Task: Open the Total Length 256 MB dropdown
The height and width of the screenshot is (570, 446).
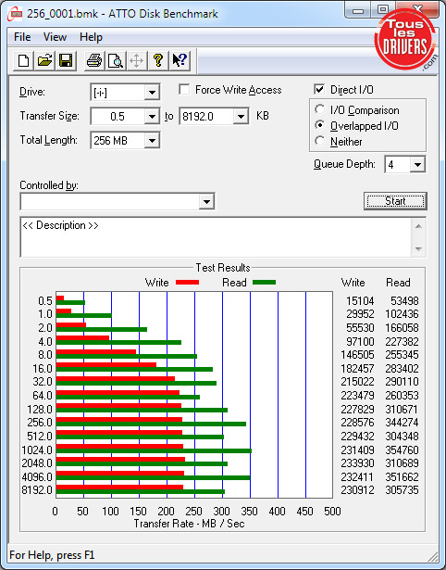Action: [152, 140]
